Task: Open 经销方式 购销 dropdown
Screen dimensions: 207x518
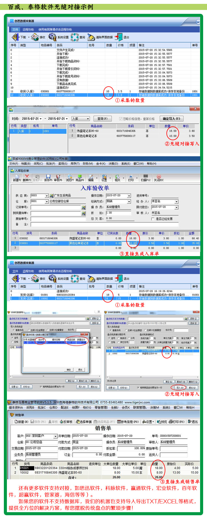Action: coord(129,202)
